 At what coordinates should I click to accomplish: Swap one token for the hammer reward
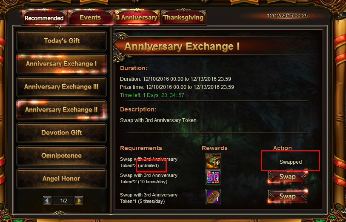[287, 196]
